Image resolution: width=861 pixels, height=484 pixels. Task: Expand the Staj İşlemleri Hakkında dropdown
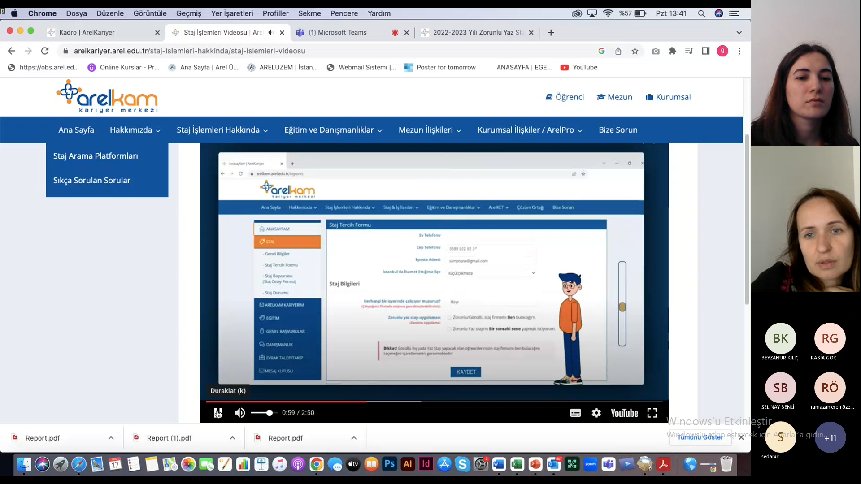click(x=222, y=130)
